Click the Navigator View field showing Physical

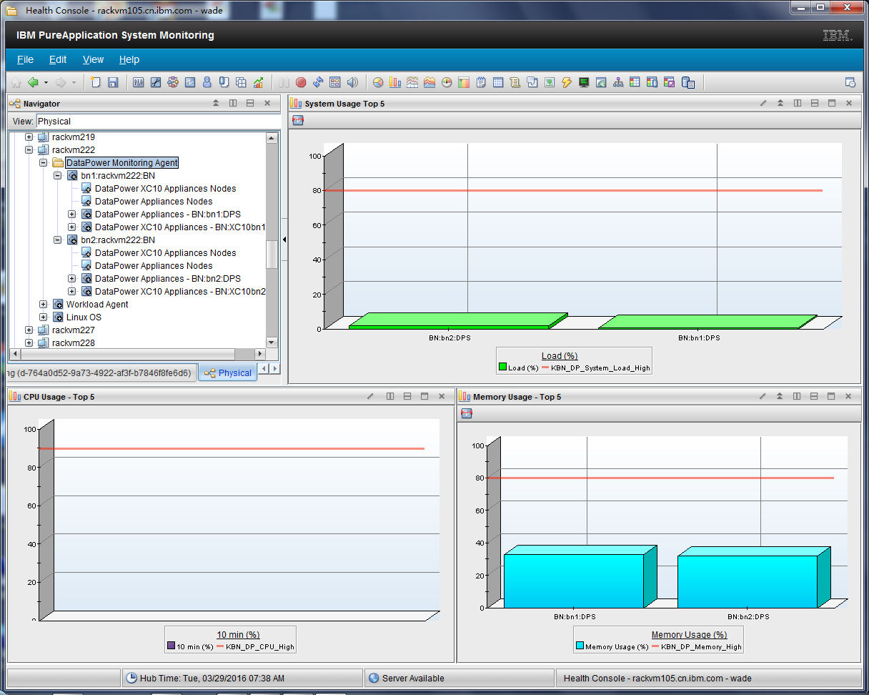tap(157, 122)
